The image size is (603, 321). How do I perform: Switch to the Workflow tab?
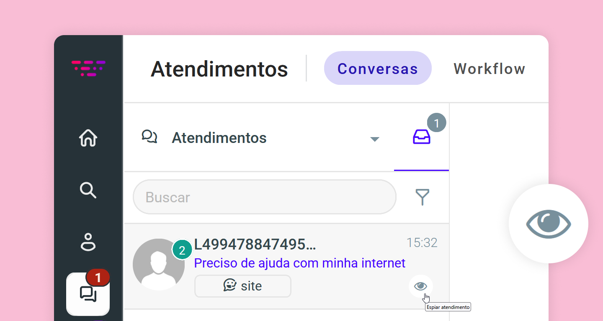[490, 69]
